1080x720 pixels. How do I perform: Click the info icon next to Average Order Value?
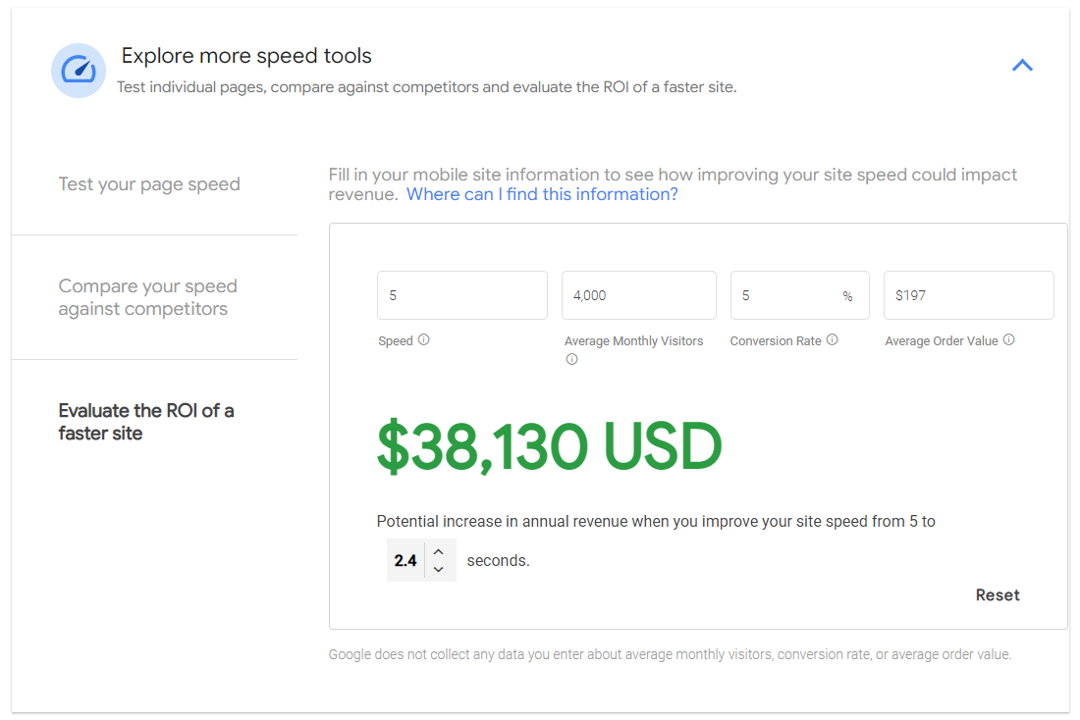(1009, 339)
